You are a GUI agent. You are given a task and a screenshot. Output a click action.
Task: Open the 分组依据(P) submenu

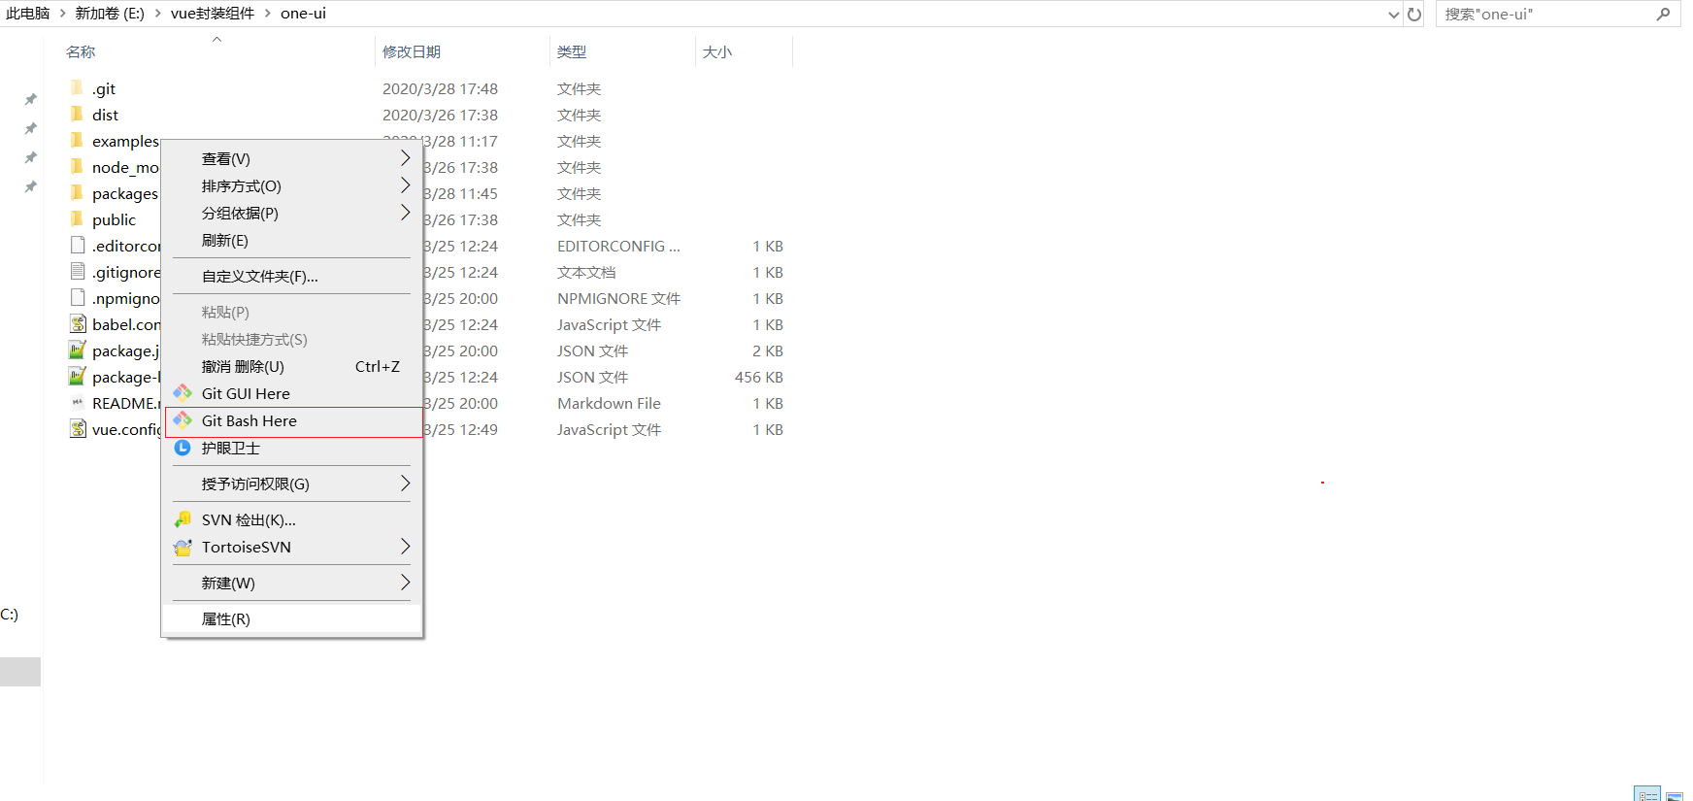(292, 213)
